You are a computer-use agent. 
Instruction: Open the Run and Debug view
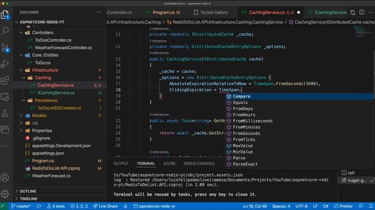5,64
